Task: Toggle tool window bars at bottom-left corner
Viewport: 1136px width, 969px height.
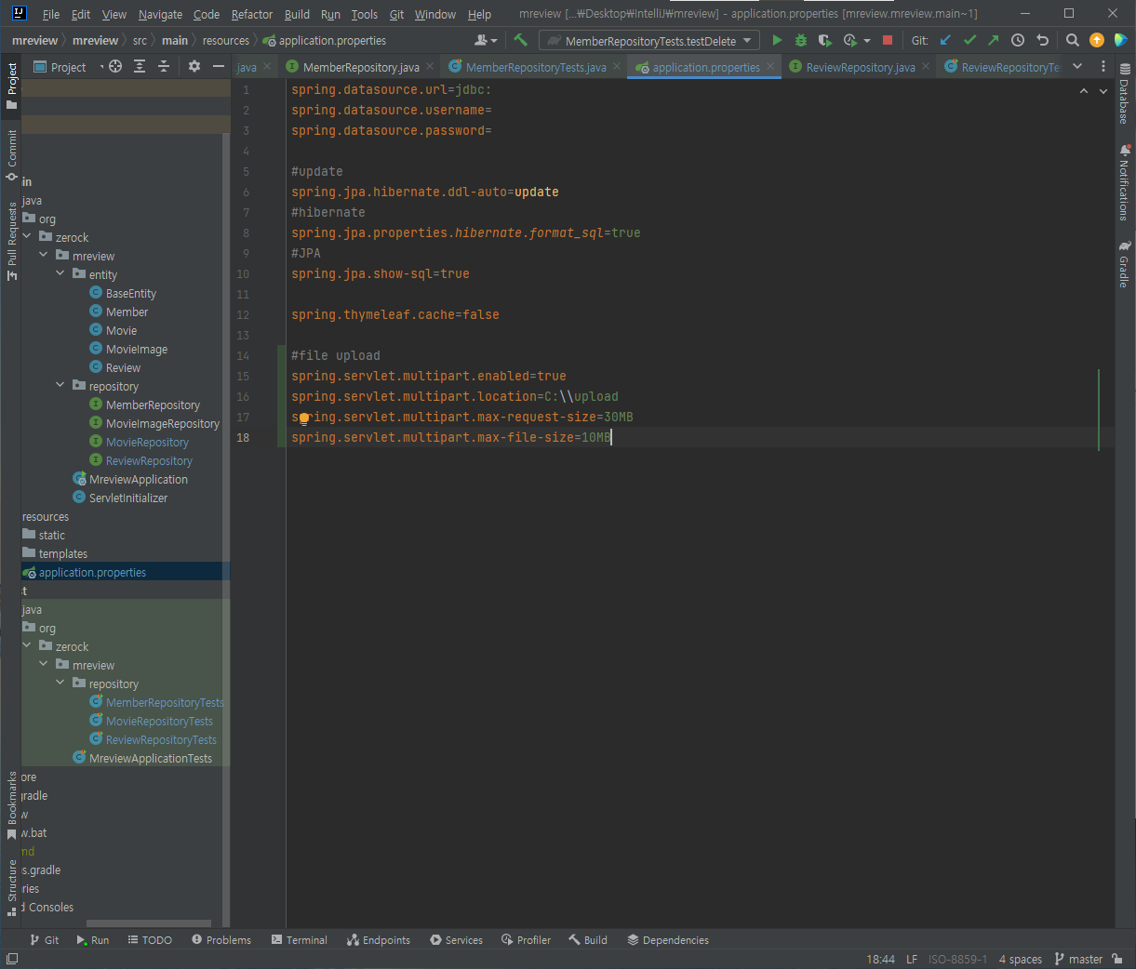Action: click(12, 959)
